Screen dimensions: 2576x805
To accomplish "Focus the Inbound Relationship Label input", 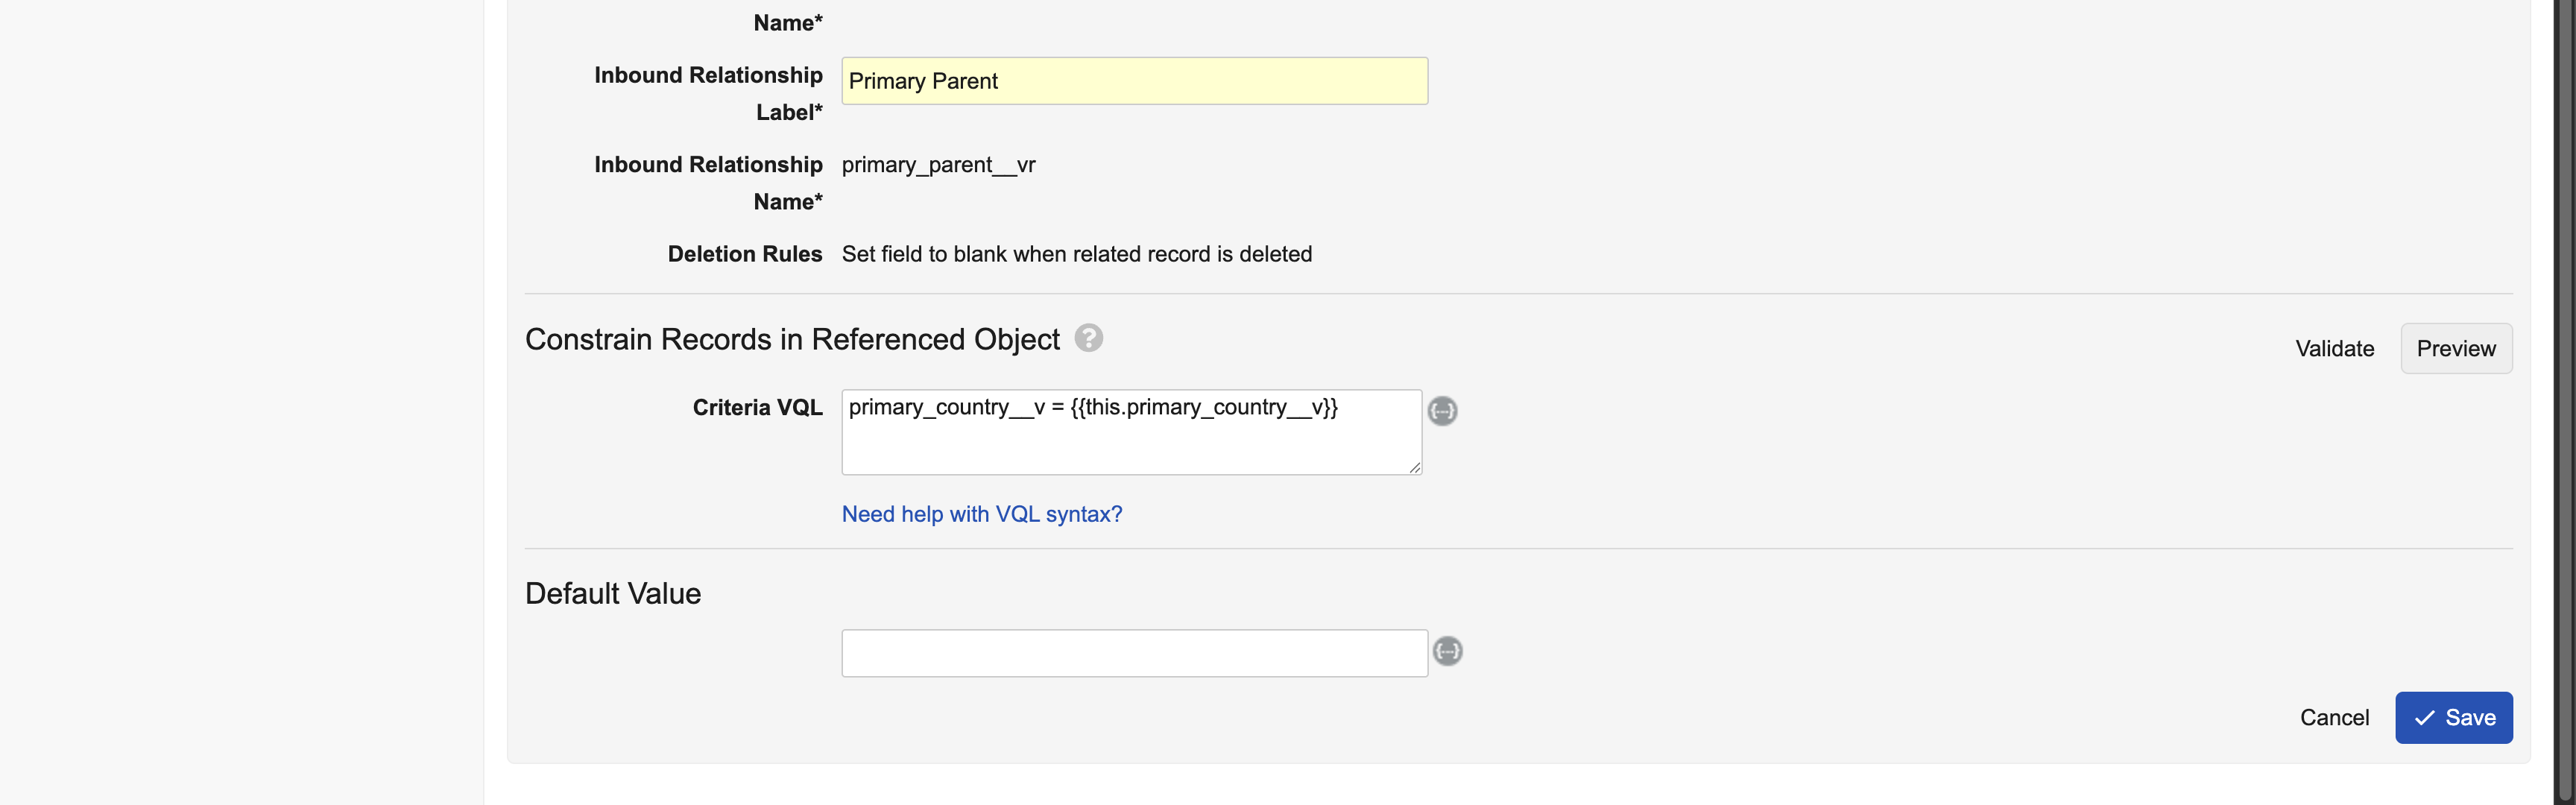I will (x=1133, y=81).
